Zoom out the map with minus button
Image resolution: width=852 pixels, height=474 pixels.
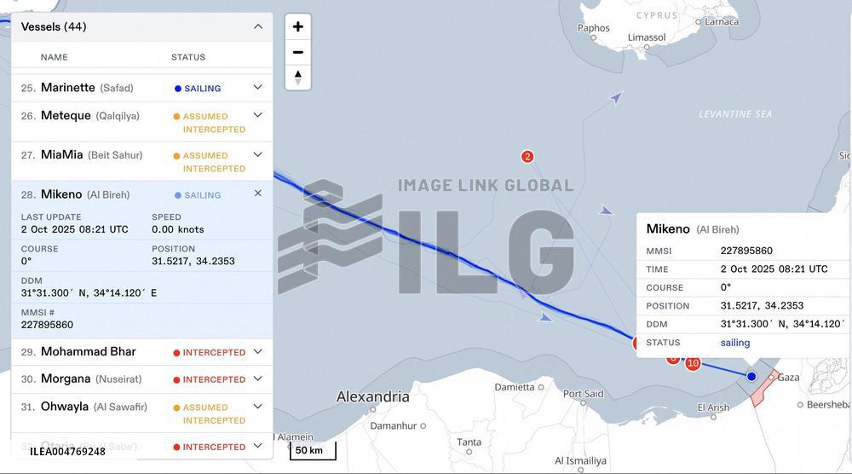click(297, 52)
